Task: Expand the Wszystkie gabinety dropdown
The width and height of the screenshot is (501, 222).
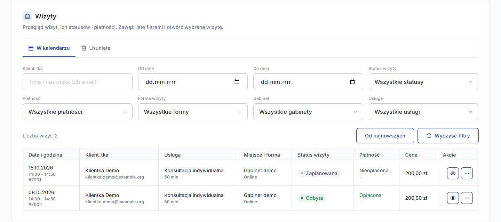Action: [x=308, y=112]
